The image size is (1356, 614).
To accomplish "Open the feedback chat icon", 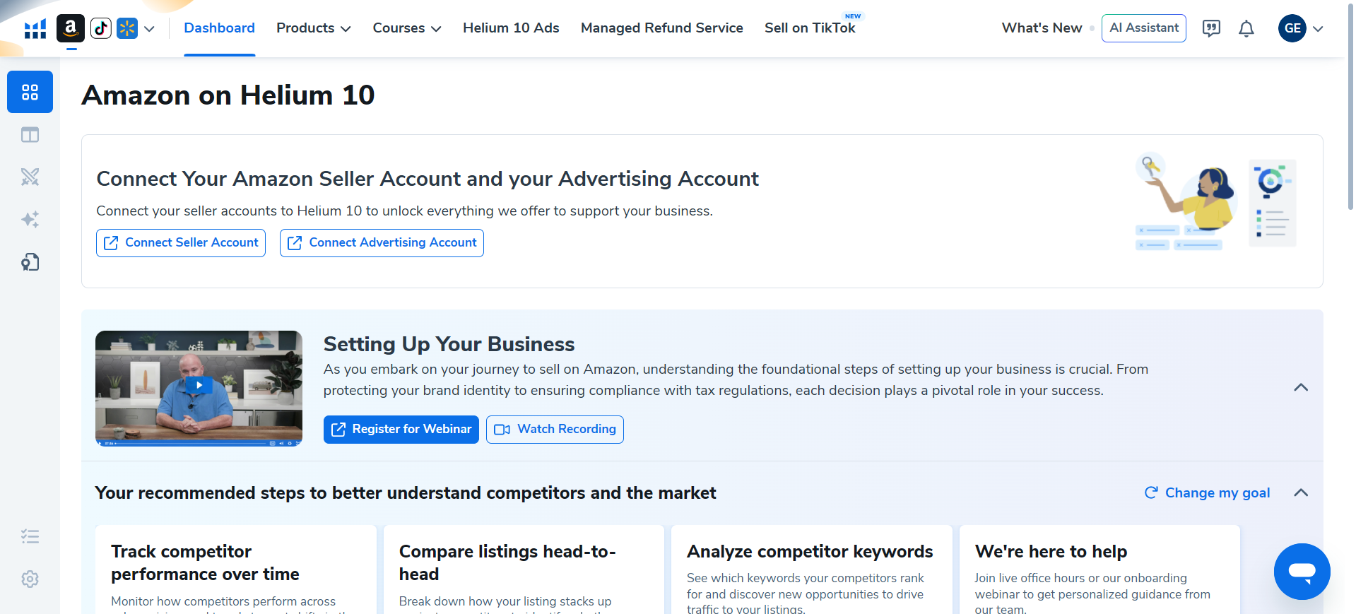I will (1211, 28).
